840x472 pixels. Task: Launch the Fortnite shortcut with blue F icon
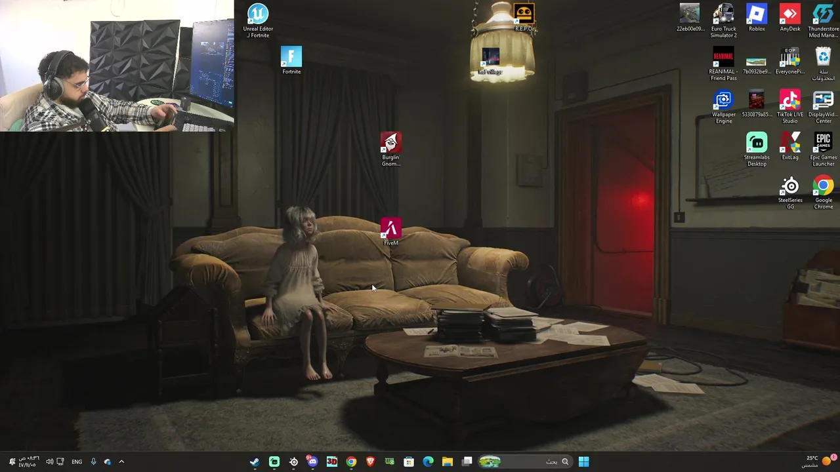pos(291,60)
